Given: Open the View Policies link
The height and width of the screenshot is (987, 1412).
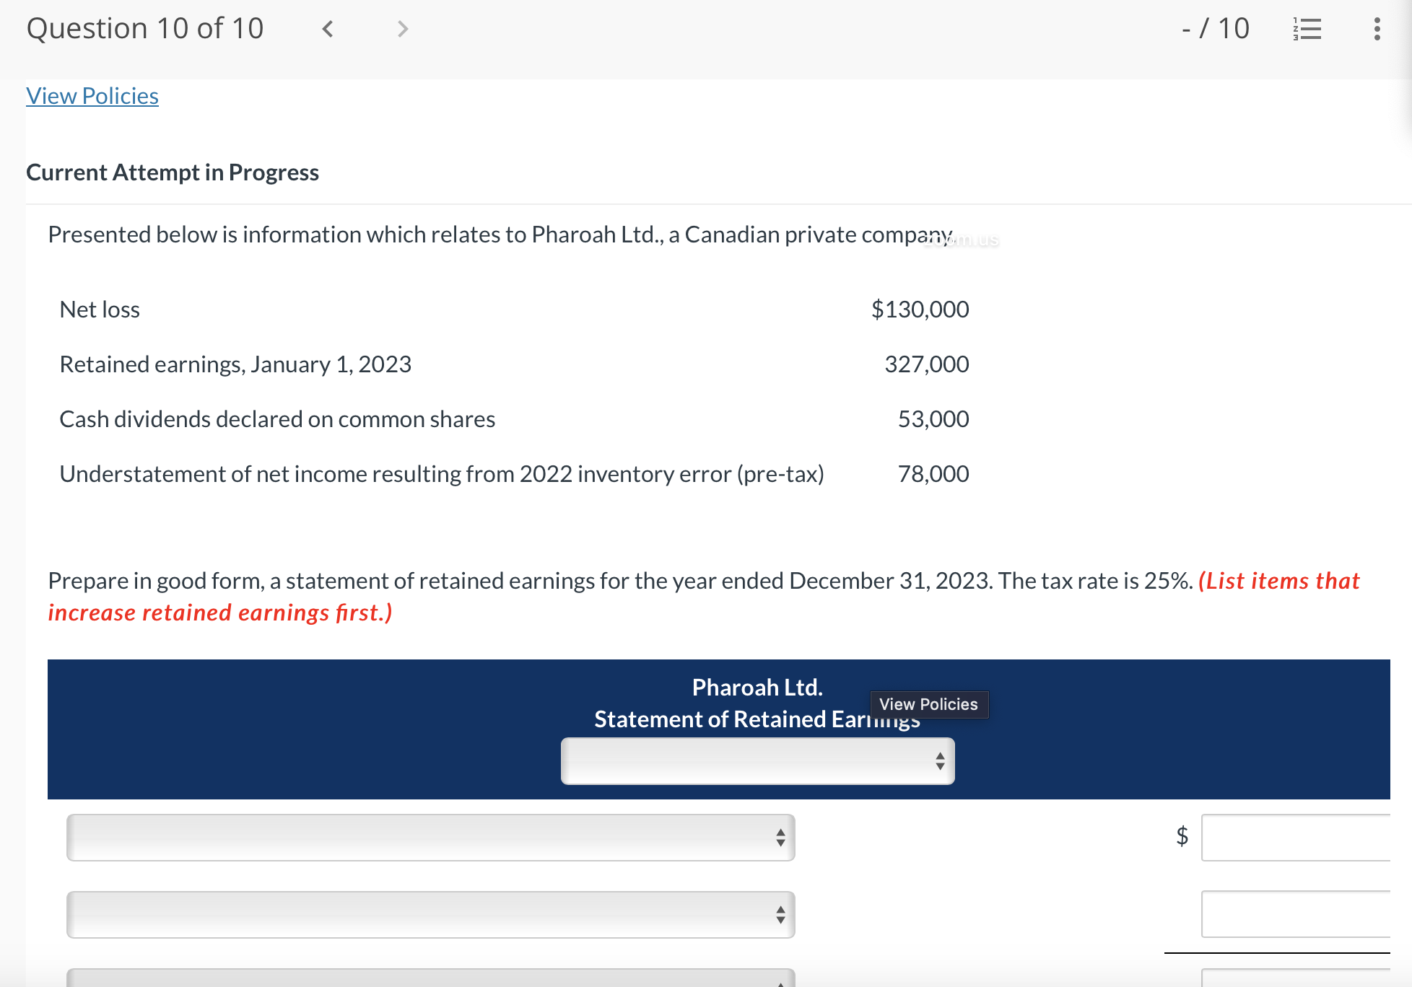Looking at the screenshot, I should tap(92, 95).
